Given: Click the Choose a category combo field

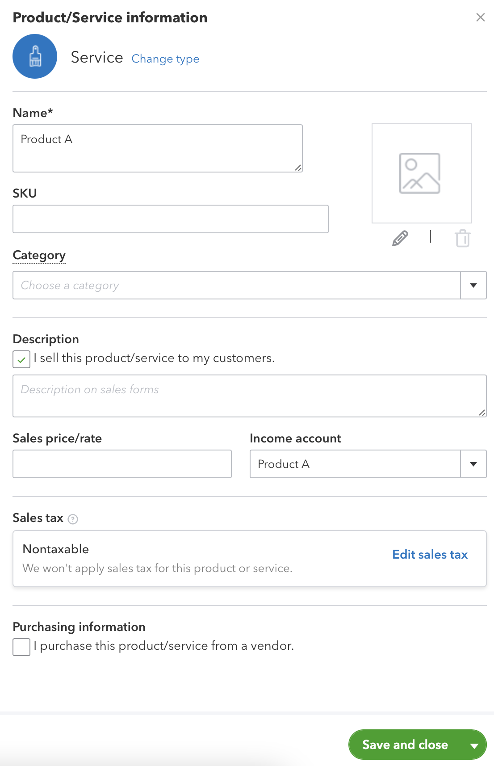Looking at the screenshot, I should (x=236, y=285).
